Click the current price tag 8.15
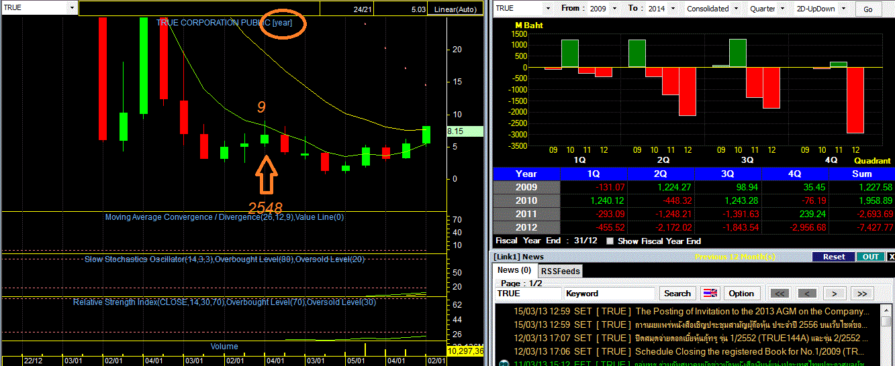Screen dimensions: 895x366 (x=465, y=132)
